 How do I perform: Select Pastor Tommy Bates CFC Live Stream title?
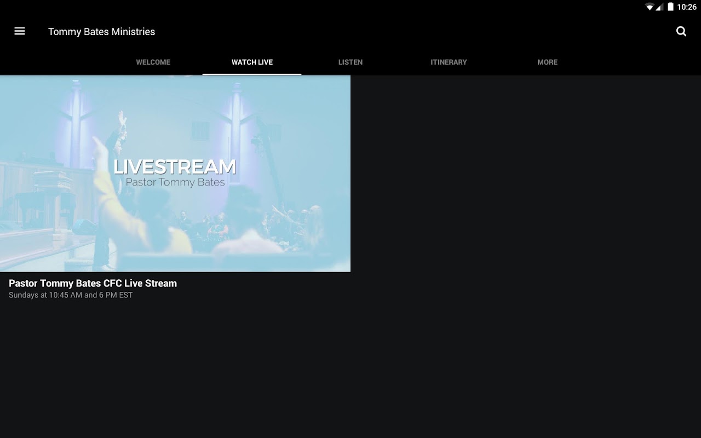coord(93,283)
